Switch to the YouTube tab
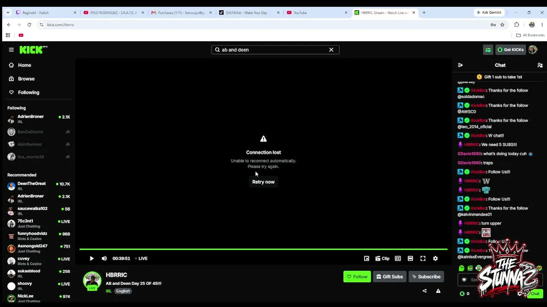 [316, 13]
